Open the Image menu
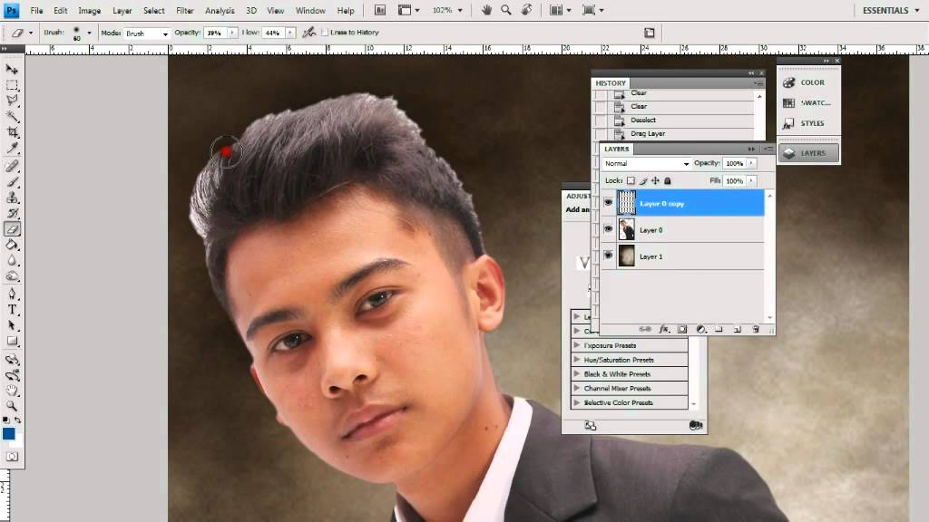929x522 pixels. pyautogui.click(x=90, y=11)
